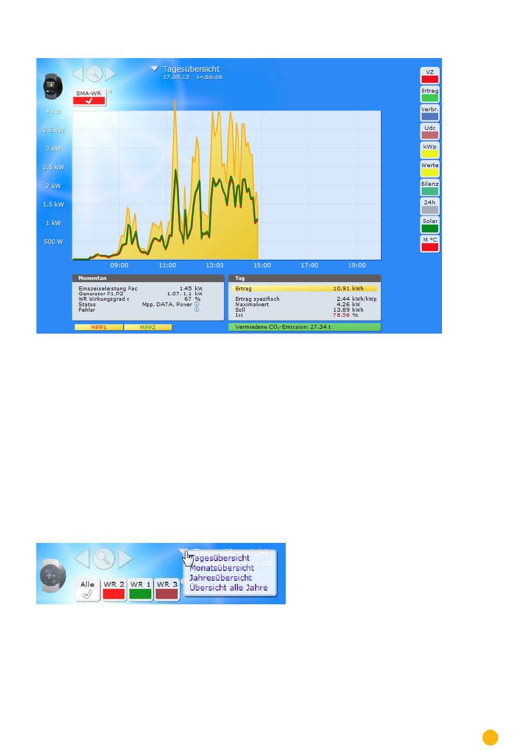Toggle the Verbr. consumption curve

(430, 113)
